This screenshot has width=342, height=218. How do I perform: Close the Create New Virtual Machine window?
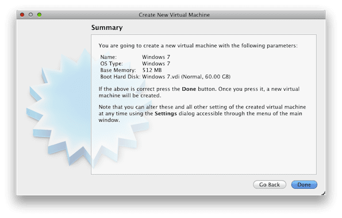point(22,14)
